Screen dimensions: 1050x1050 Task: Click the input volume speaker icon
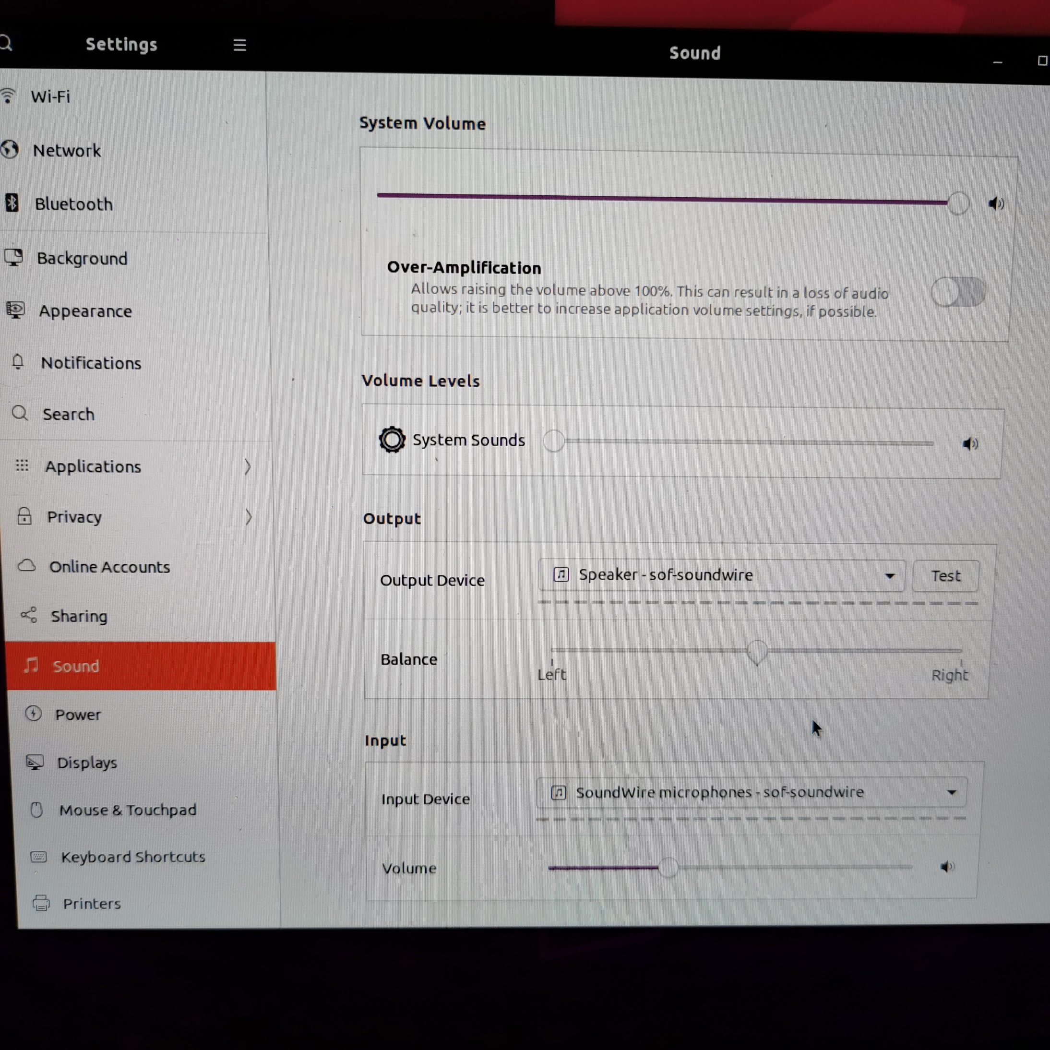point(947,866)
